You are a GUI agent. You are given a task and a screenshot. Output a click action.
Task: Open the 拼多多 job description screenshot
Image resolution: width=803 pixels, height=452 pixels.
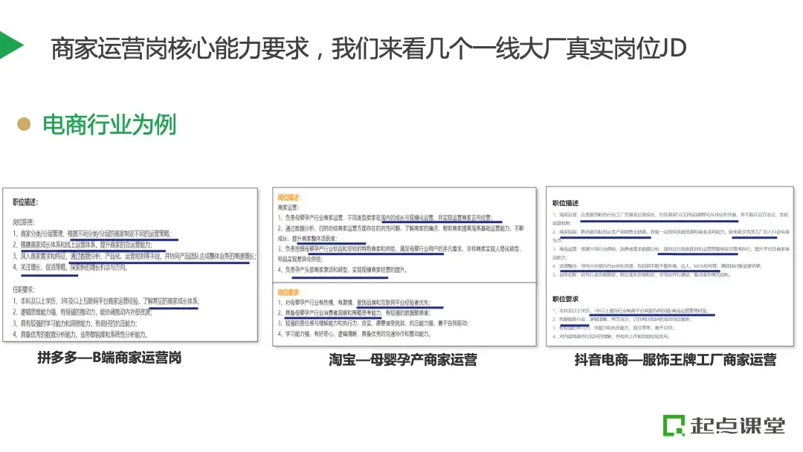130,265
